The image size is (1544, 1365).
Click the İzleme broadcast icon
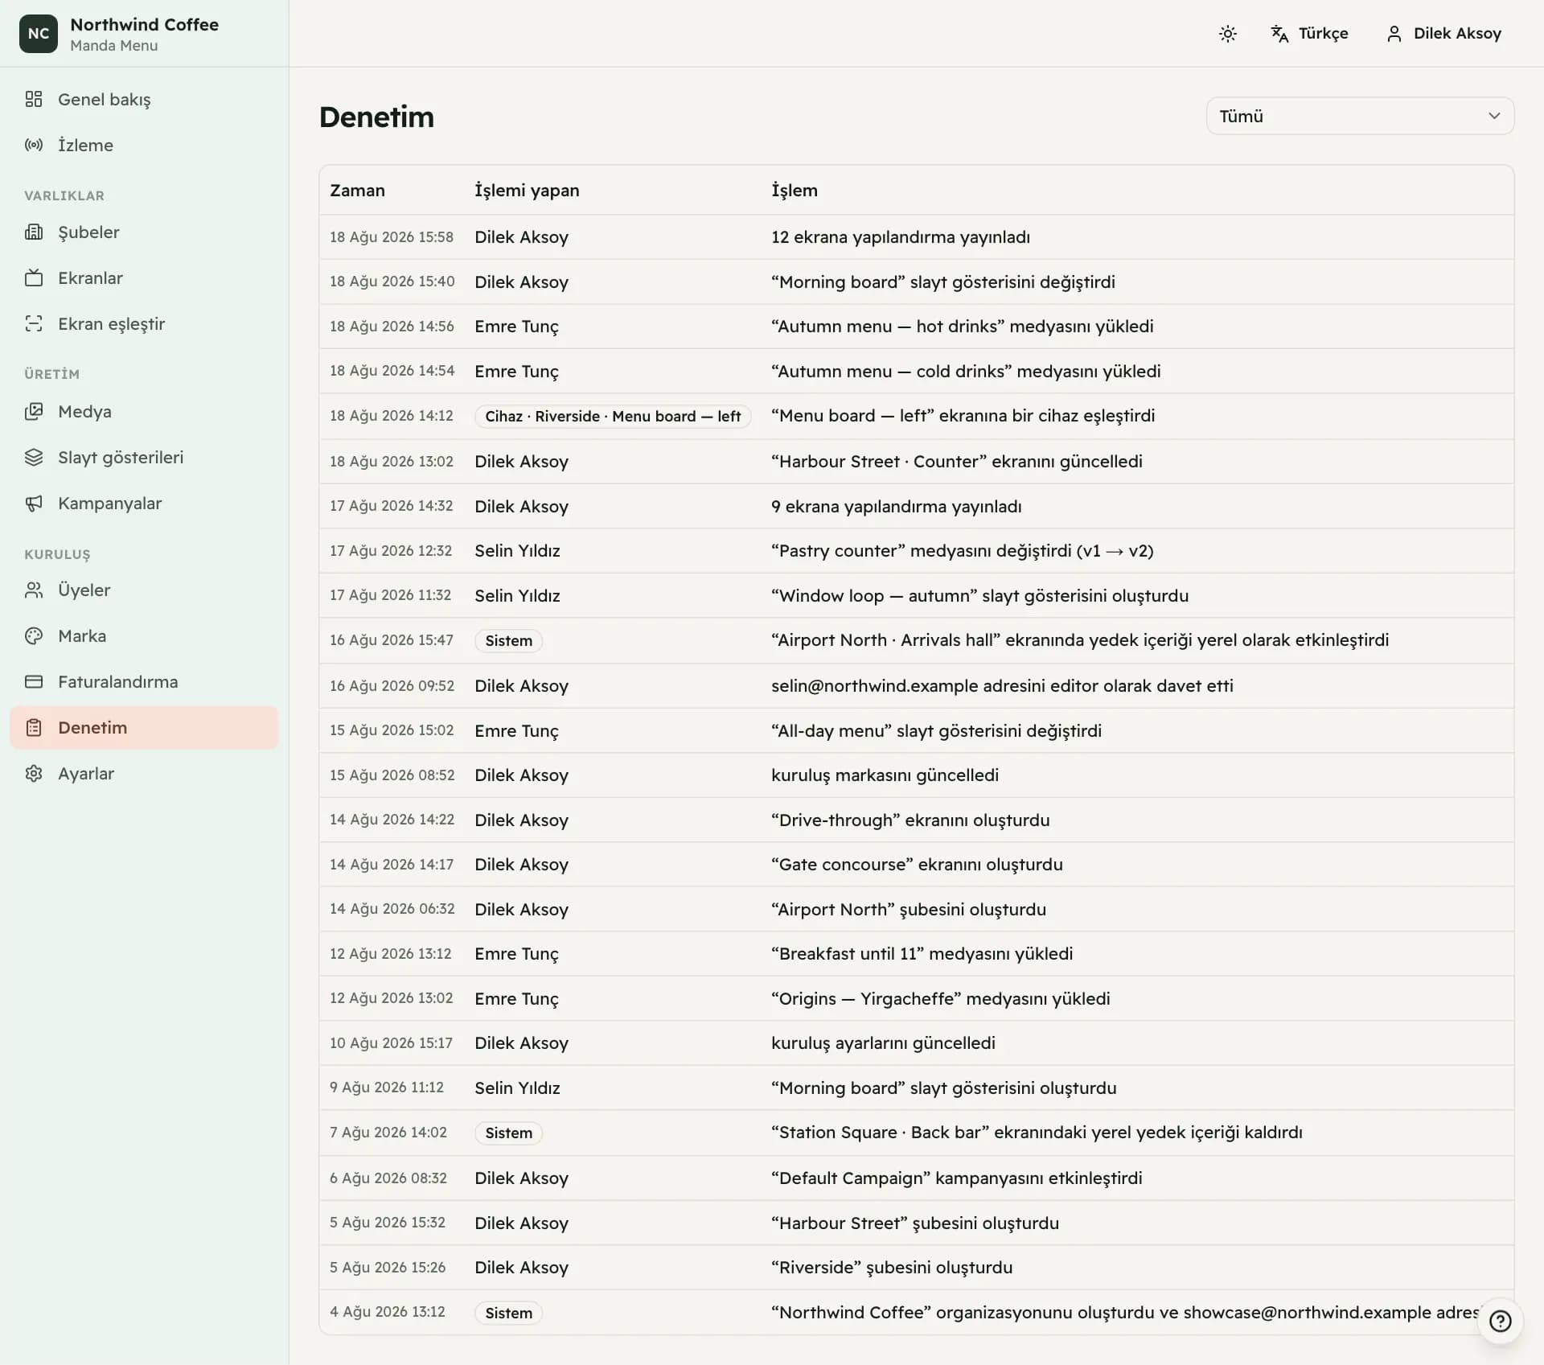34,145
